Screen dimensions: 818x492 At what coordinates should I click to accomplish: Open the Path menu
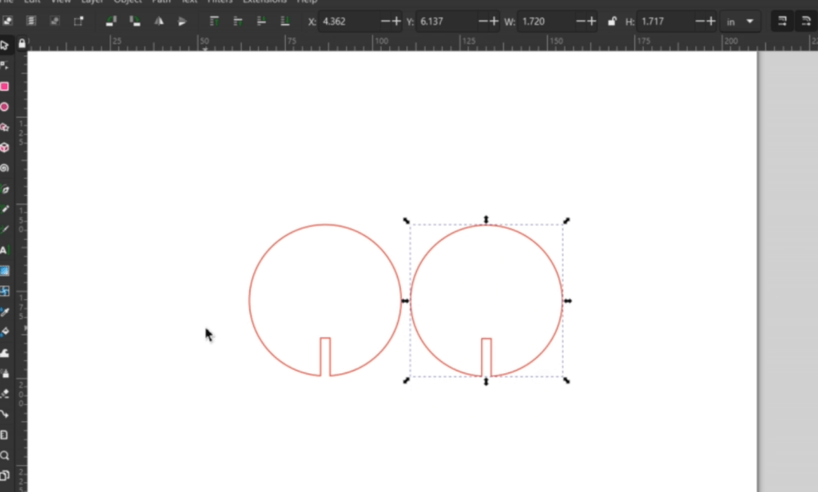[160, 2]
